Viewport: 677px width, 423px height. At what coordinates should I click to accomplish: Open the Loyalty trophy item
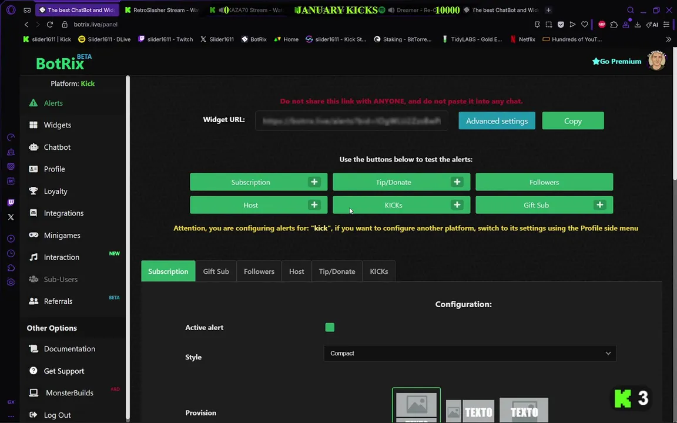tap(55, 191)
